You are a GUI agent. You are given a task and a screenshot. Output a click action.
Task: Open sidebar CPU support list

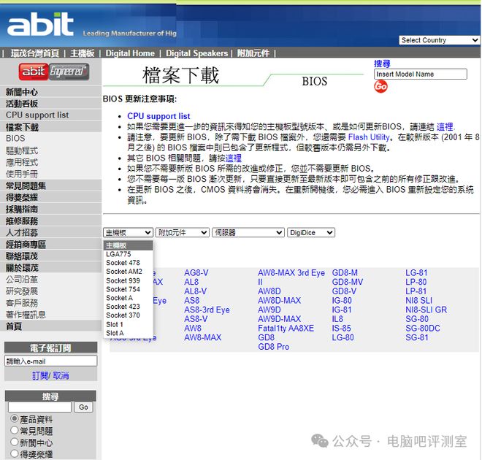pos(37,115)
